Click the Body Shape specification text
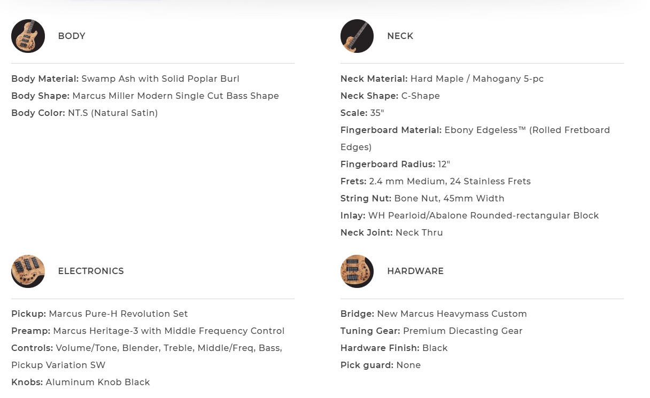 [145, 96]
